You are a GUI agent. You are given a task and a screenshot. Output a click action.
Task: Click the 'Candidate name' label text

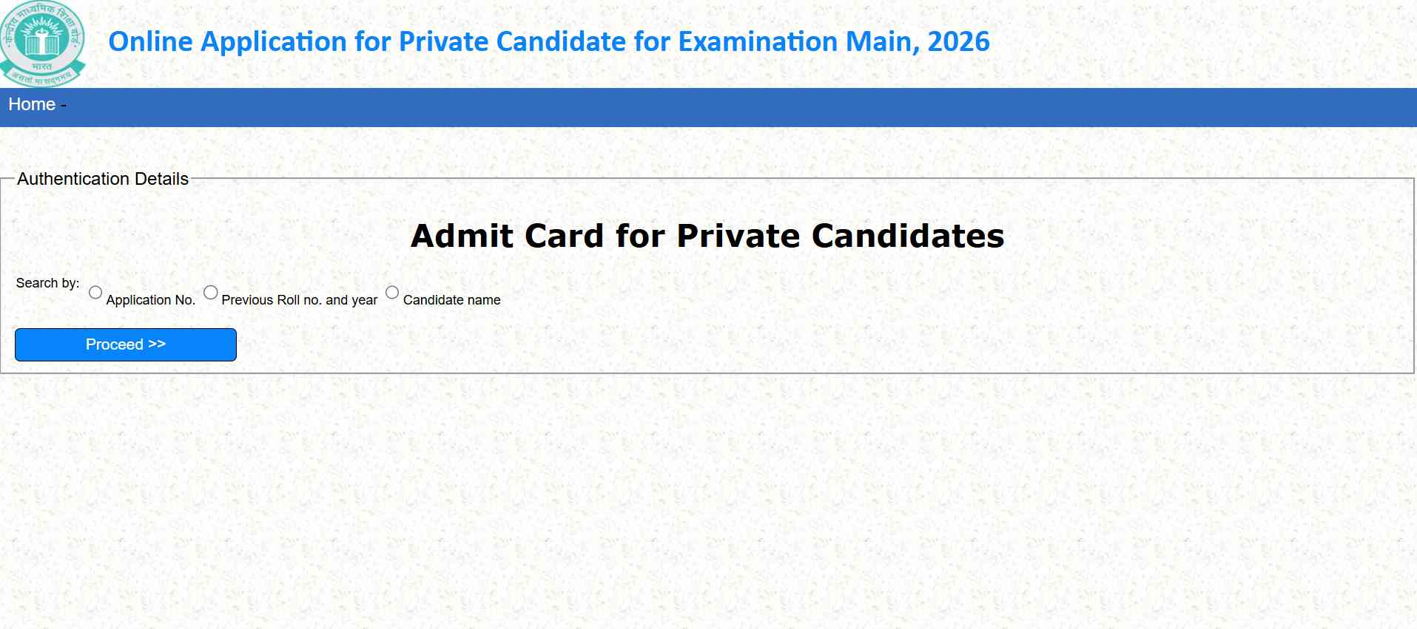451,300
